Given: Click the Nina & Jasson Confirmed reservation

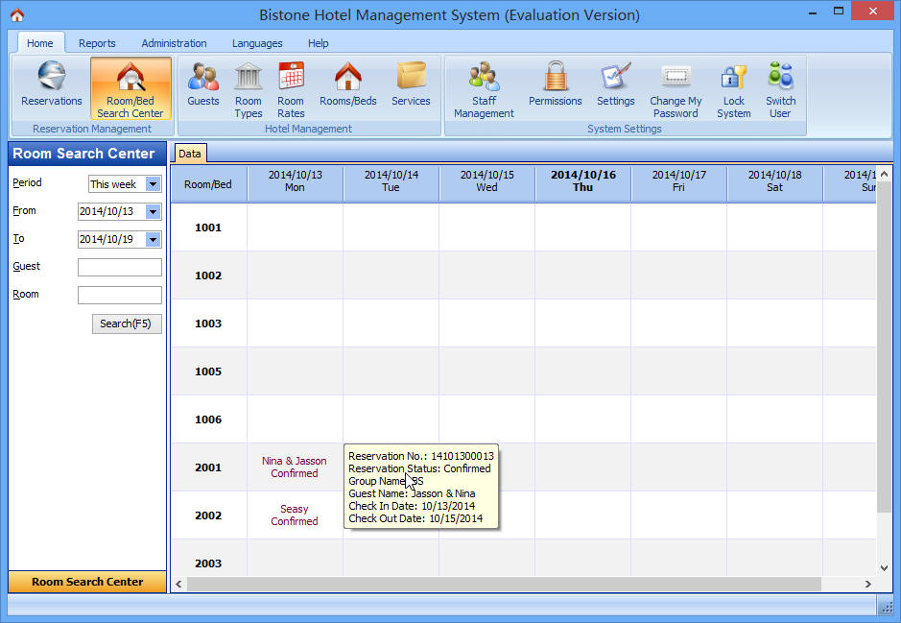Looking at the screenshot, I should (295, 467).
